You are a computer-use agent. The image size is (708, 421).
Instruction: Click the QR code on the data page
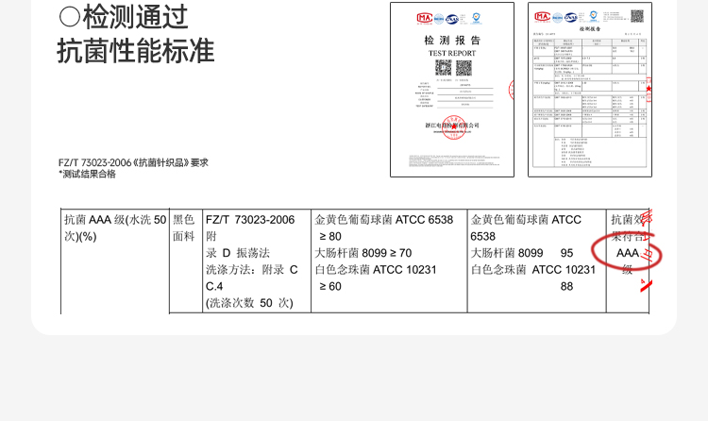point(637,16)
